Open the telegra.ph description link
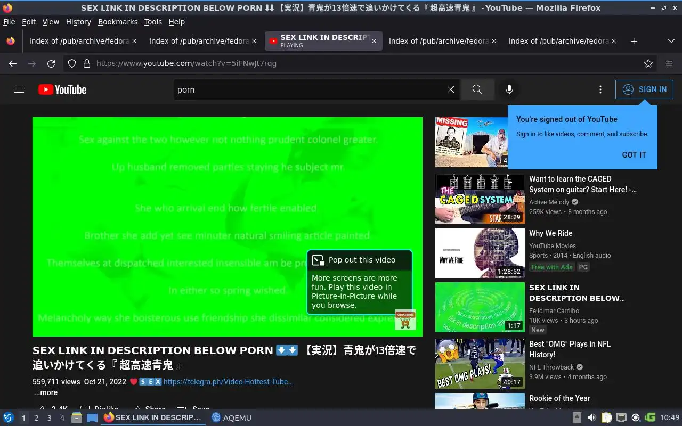682x426 pixels. pos(228,382)
